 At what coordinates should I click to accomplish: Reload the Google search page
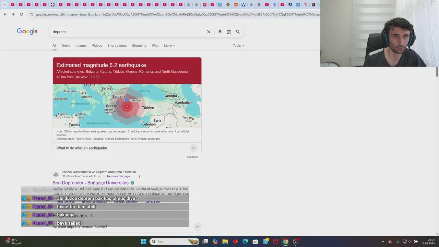coord(21,14)
